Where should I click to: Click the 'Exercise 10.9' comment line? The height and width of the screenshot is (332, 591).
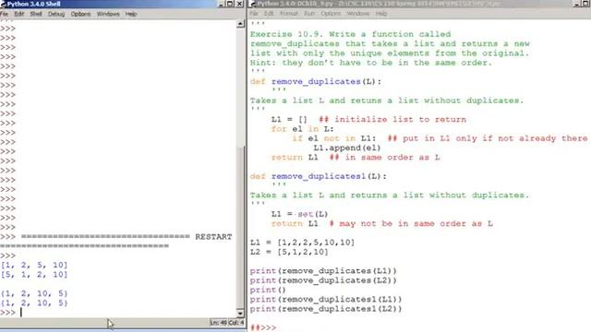350,34
